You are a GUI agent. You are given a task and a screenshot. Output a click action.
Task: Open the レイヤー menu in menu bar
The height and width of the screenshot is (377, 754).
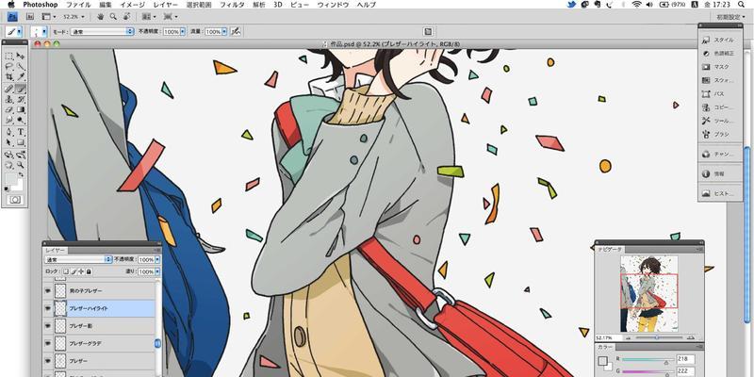[166, 5]
